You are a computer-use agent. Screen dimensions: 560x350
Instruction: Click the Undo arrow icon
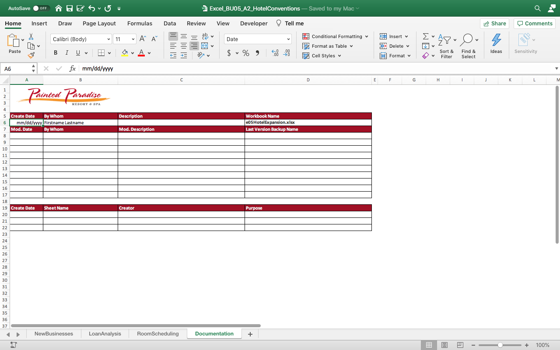click(x=91, y=8)
